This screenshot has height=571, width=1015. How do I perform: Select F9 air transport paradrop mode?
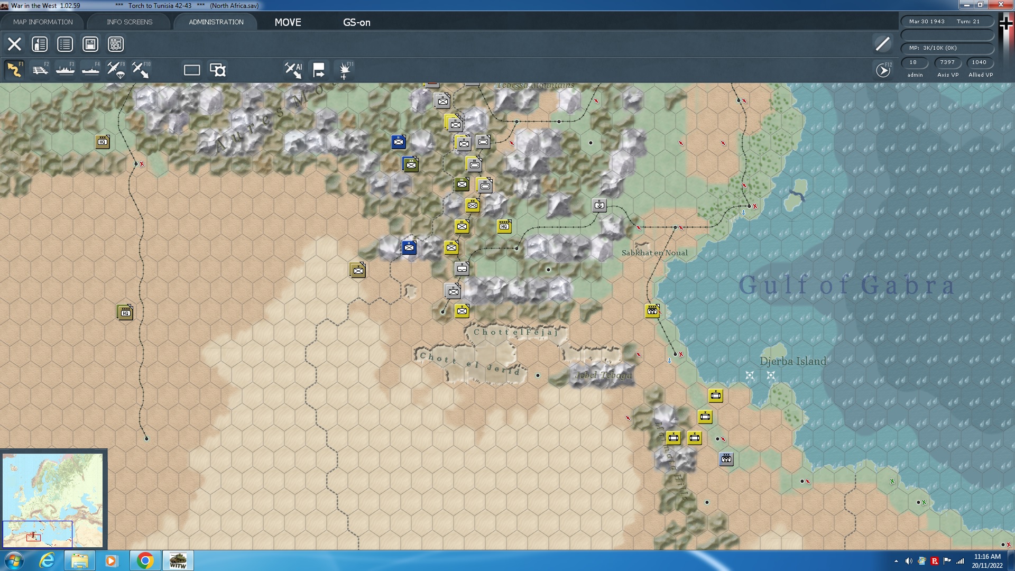tap(116, 70)
